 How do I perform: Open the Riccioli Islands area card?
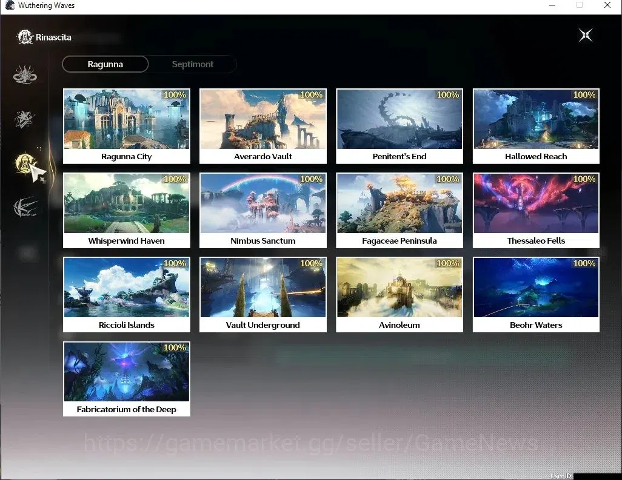point(127,295)
